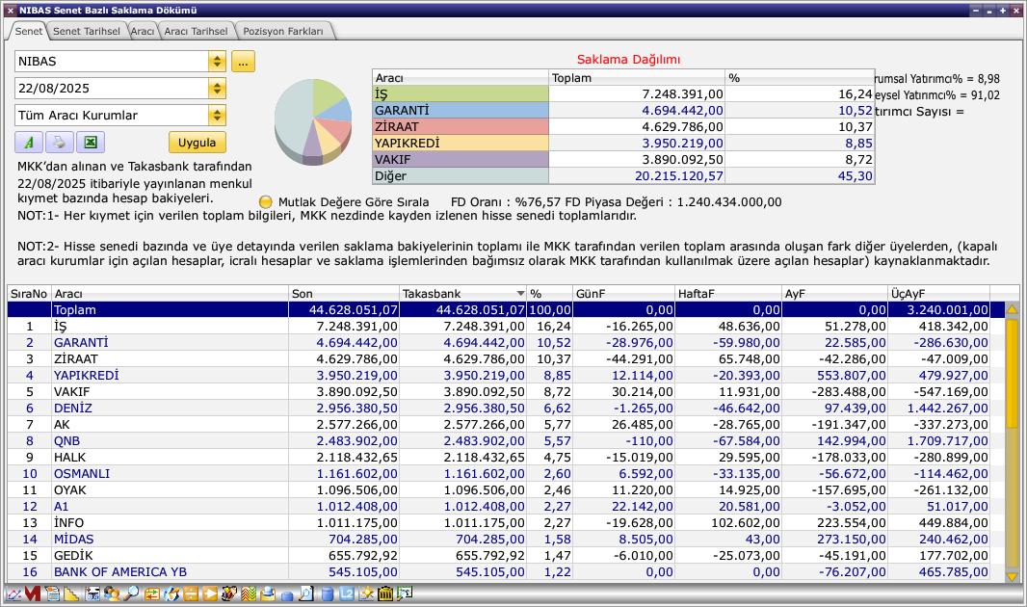Viewport: 1027px width, 607px height.
Task: Click the inbox tray icon
Action: [x=267, y=594]
